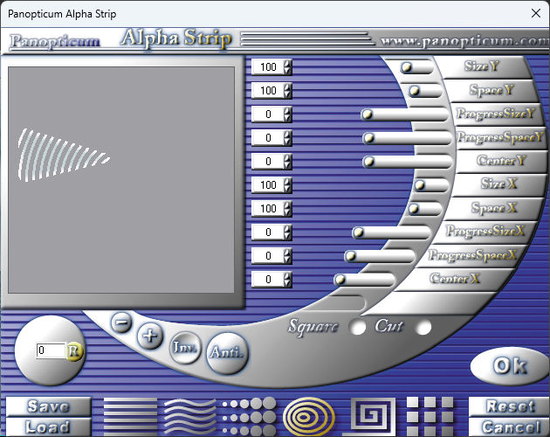Click the CenterX value stepper arrows
Viewport: 550px width, 437px height.
287,280
